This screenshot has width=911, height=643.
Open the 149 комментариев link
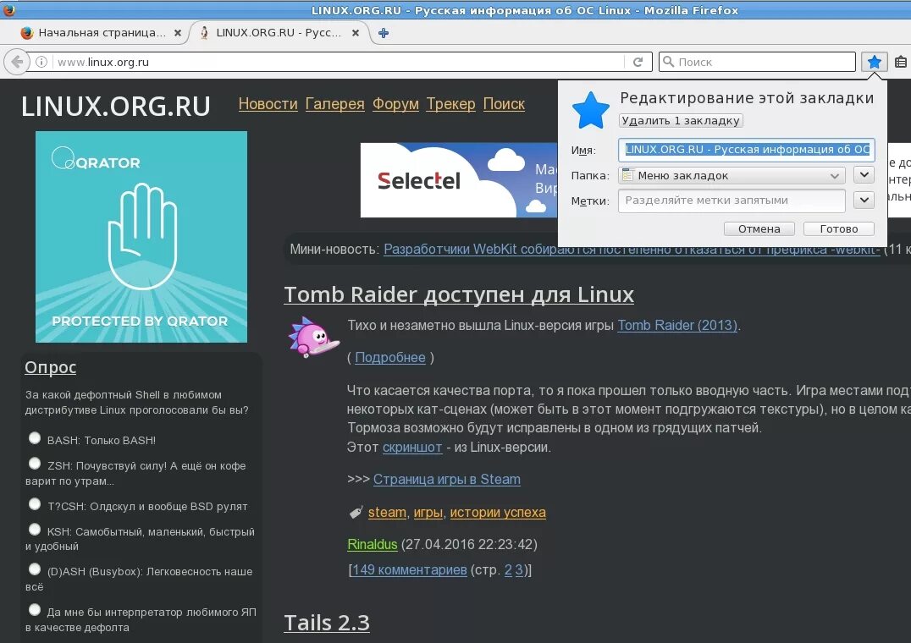point(409,570)
